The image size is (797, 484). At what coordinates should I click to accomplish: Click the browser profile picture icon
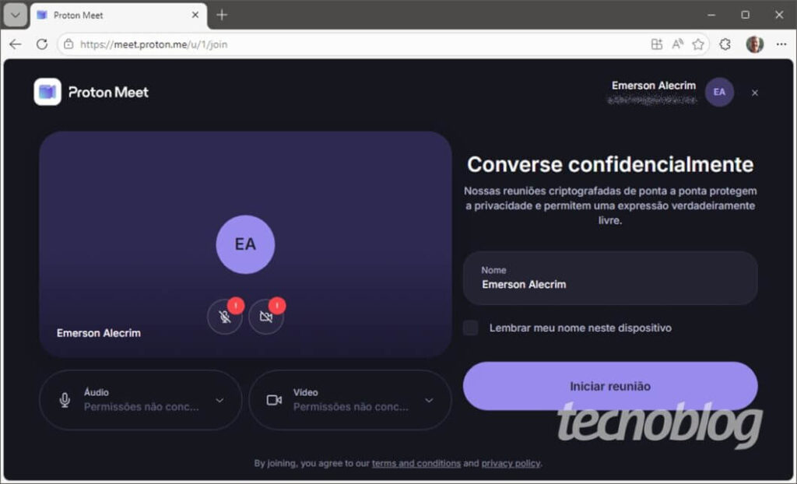[x=753, y=44]
